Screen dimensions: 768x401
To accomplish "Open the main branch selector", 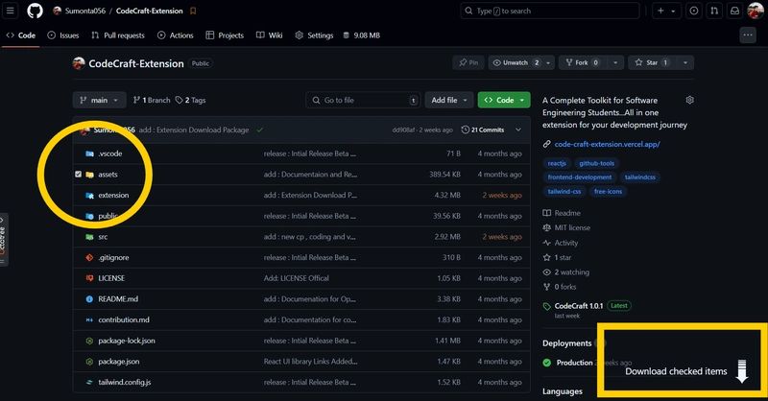I will [x=100, y=100].
